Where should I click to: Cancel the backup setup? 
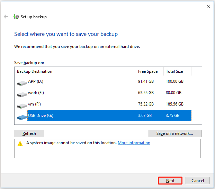pyautogui.click(x=198, y=180)
